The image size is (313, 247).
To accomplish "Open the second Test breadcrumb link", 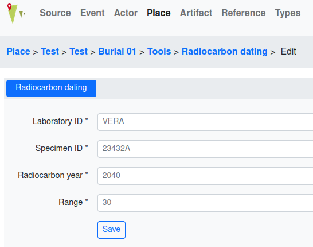I will tap(79, 51).
